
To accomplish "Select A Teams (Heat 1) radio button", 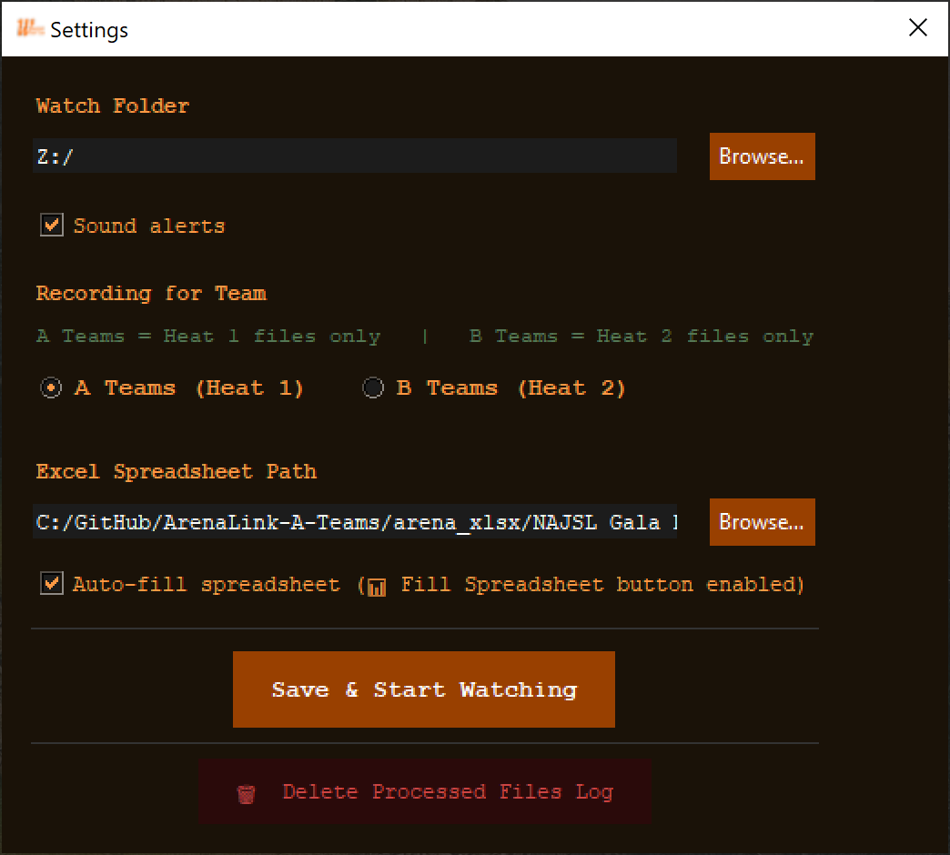I will tap(51, 387).
